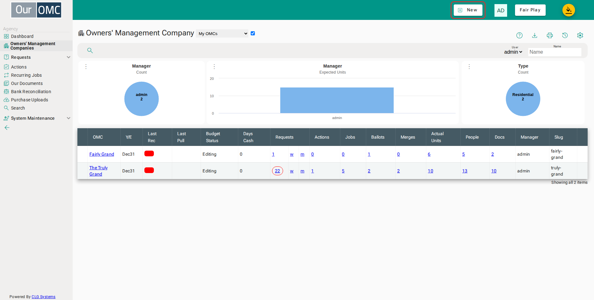Open Type Count chart options menu
Image resolution: width=594 pixels, height=300 pixels.
[469, 67]
